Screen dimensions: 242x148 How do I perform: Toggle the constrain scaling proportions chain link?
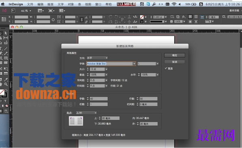[x=81, y=19]
